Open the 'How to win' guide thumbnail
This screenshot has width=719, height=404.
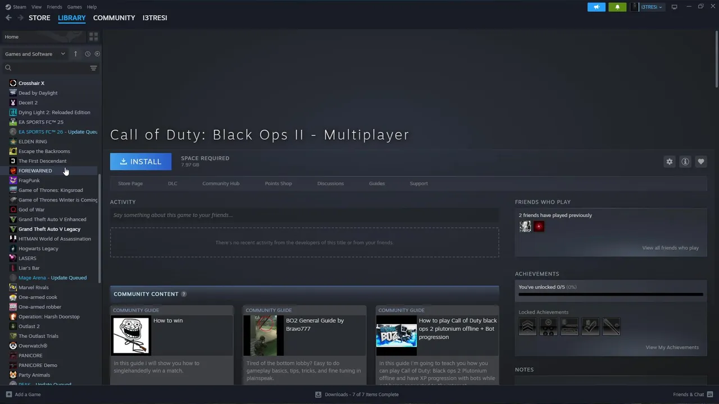131,336
